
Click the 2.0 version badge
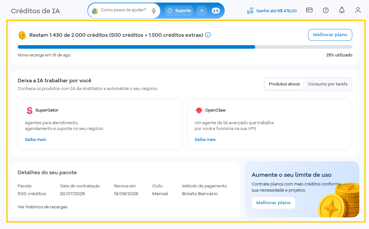tap(216, 11)
